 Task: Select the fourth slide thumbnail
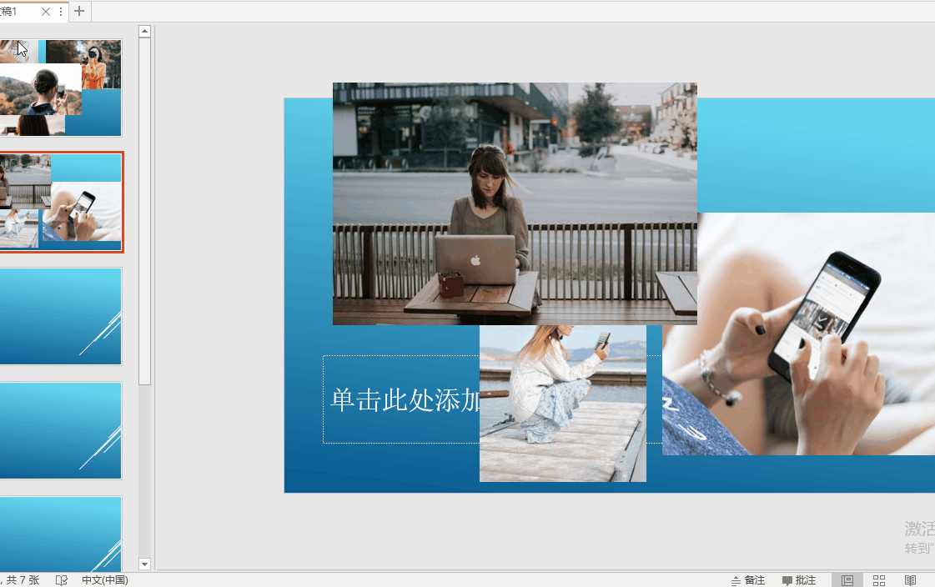point(60,430)
